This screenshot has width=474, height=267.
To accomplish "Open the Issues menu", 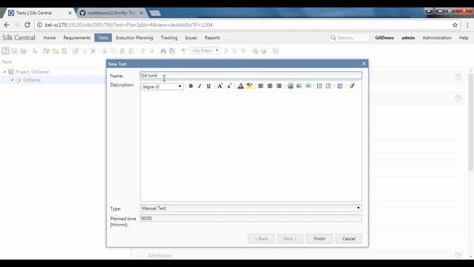I will (191, 38).
